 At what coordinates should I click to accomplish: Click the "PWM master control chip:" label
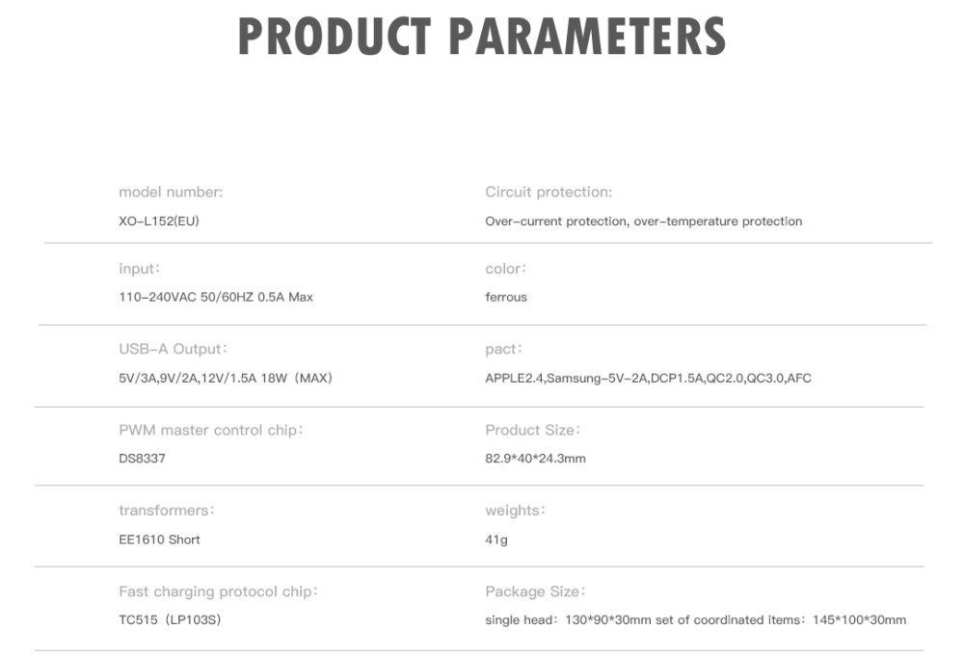[x=210, y=430]
